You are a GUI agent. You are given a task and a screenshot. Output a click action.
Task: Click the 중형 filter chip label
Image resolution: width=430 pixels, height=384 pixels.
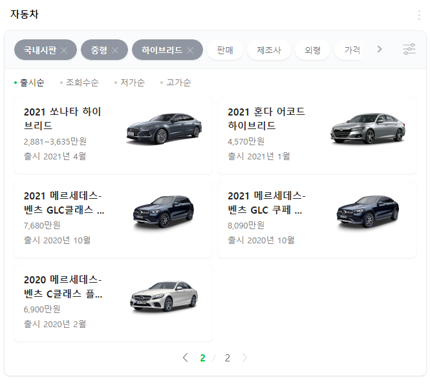click(x=99, y=50)
